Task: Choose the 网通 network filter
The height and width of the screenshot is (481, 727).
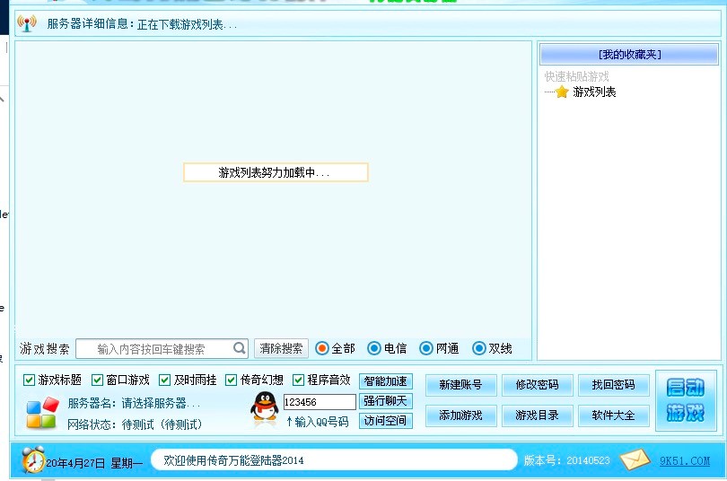Action: 425,348
